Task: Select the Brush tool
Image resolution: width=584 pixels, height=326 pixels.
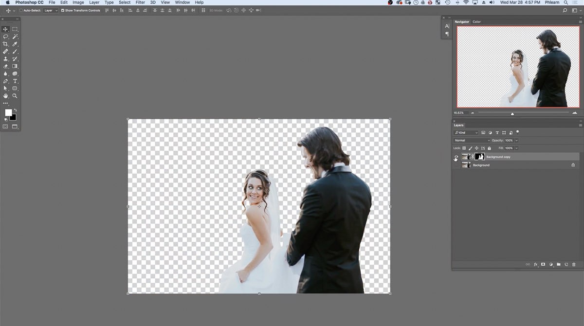Action: (15, 51)
